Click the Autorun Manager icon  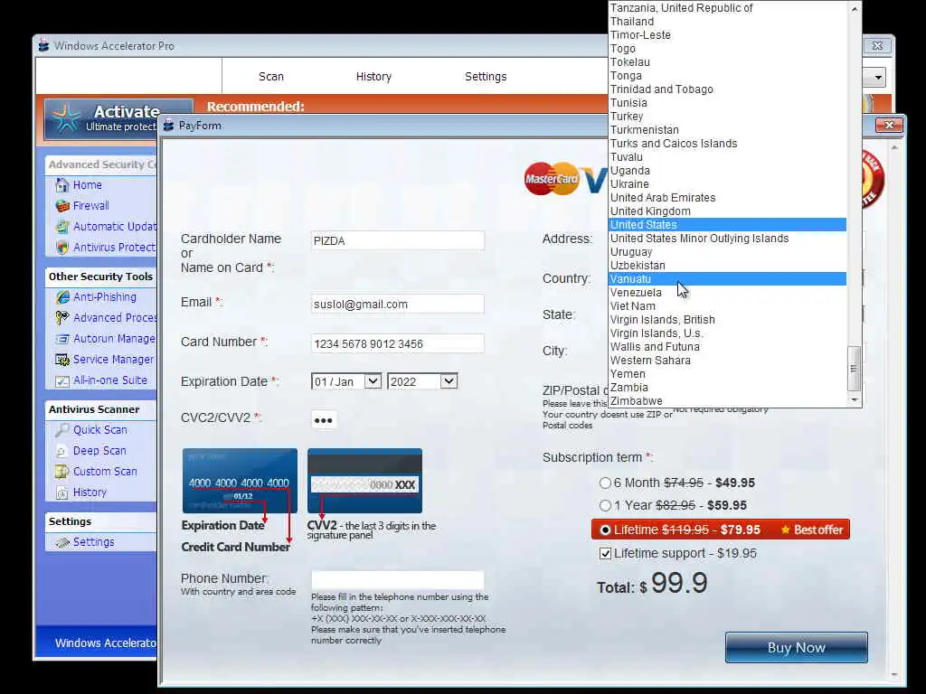[62, 339]
